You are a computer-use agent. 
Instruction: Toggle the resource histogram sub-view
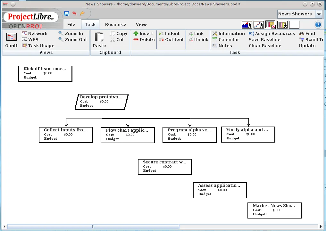(x=247, y=25)
